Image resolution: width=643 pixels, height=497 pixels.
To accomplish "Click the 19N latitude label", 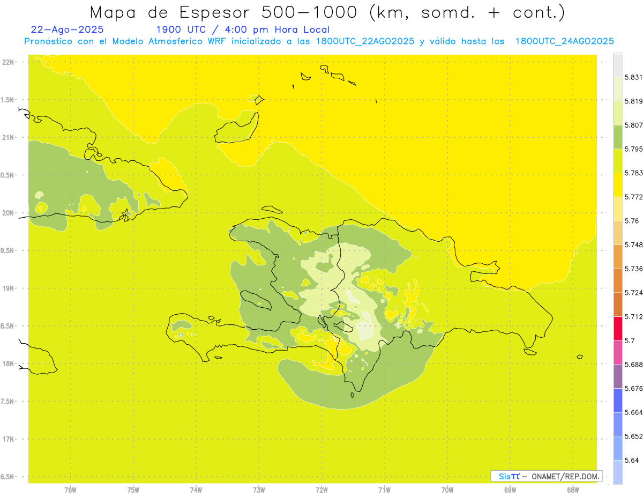I will [x=9, y=288].
